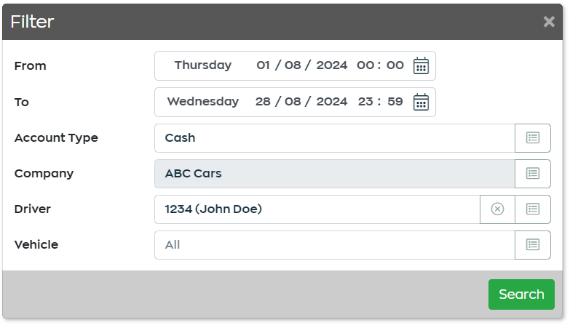Run the filter with the Search button

(x=521, y=294)
